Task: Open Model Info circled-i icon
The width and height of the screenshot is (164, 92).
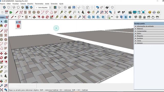Action: [112, 7]
